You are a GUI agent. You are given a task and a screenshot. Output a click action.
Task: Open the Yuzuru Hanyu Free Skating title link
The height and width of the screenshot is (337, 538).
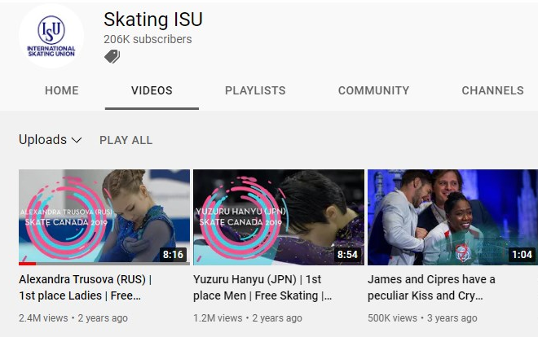[262, 287]
